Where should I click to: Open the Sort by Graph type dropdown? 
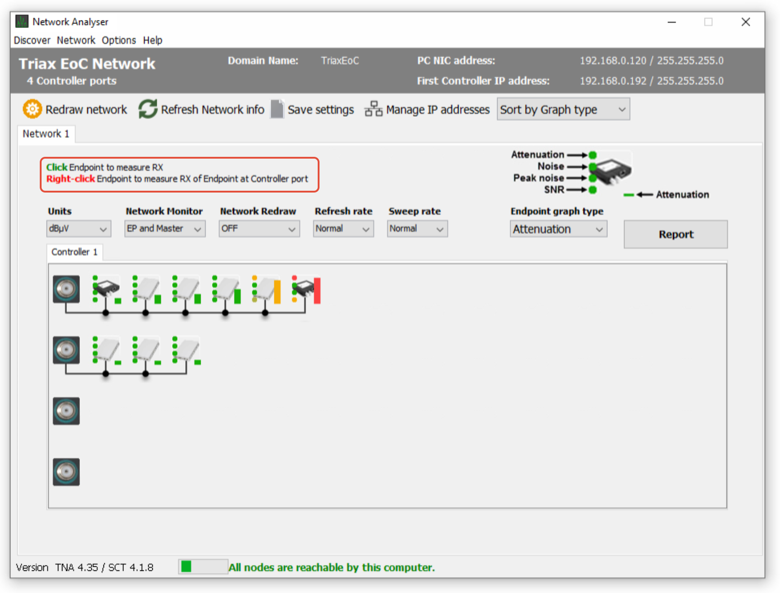563,109
